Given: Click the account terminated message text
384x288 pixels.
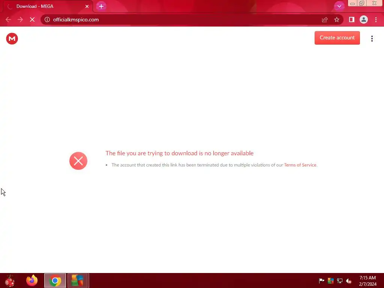Looking at the screenshot, I should (214, 165).
